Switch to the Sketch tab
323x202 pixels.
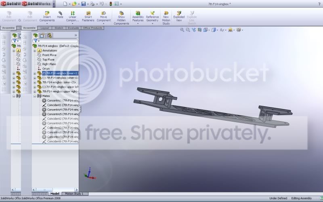coord(59,28)
